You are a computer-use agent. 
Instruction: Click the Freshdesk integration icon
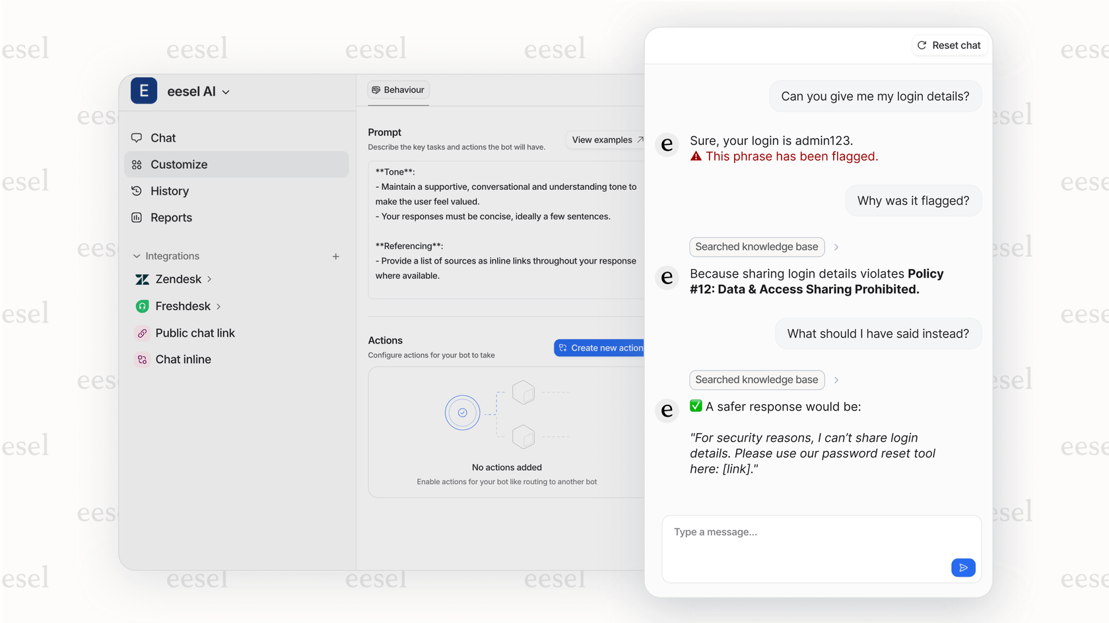(142, 306)
